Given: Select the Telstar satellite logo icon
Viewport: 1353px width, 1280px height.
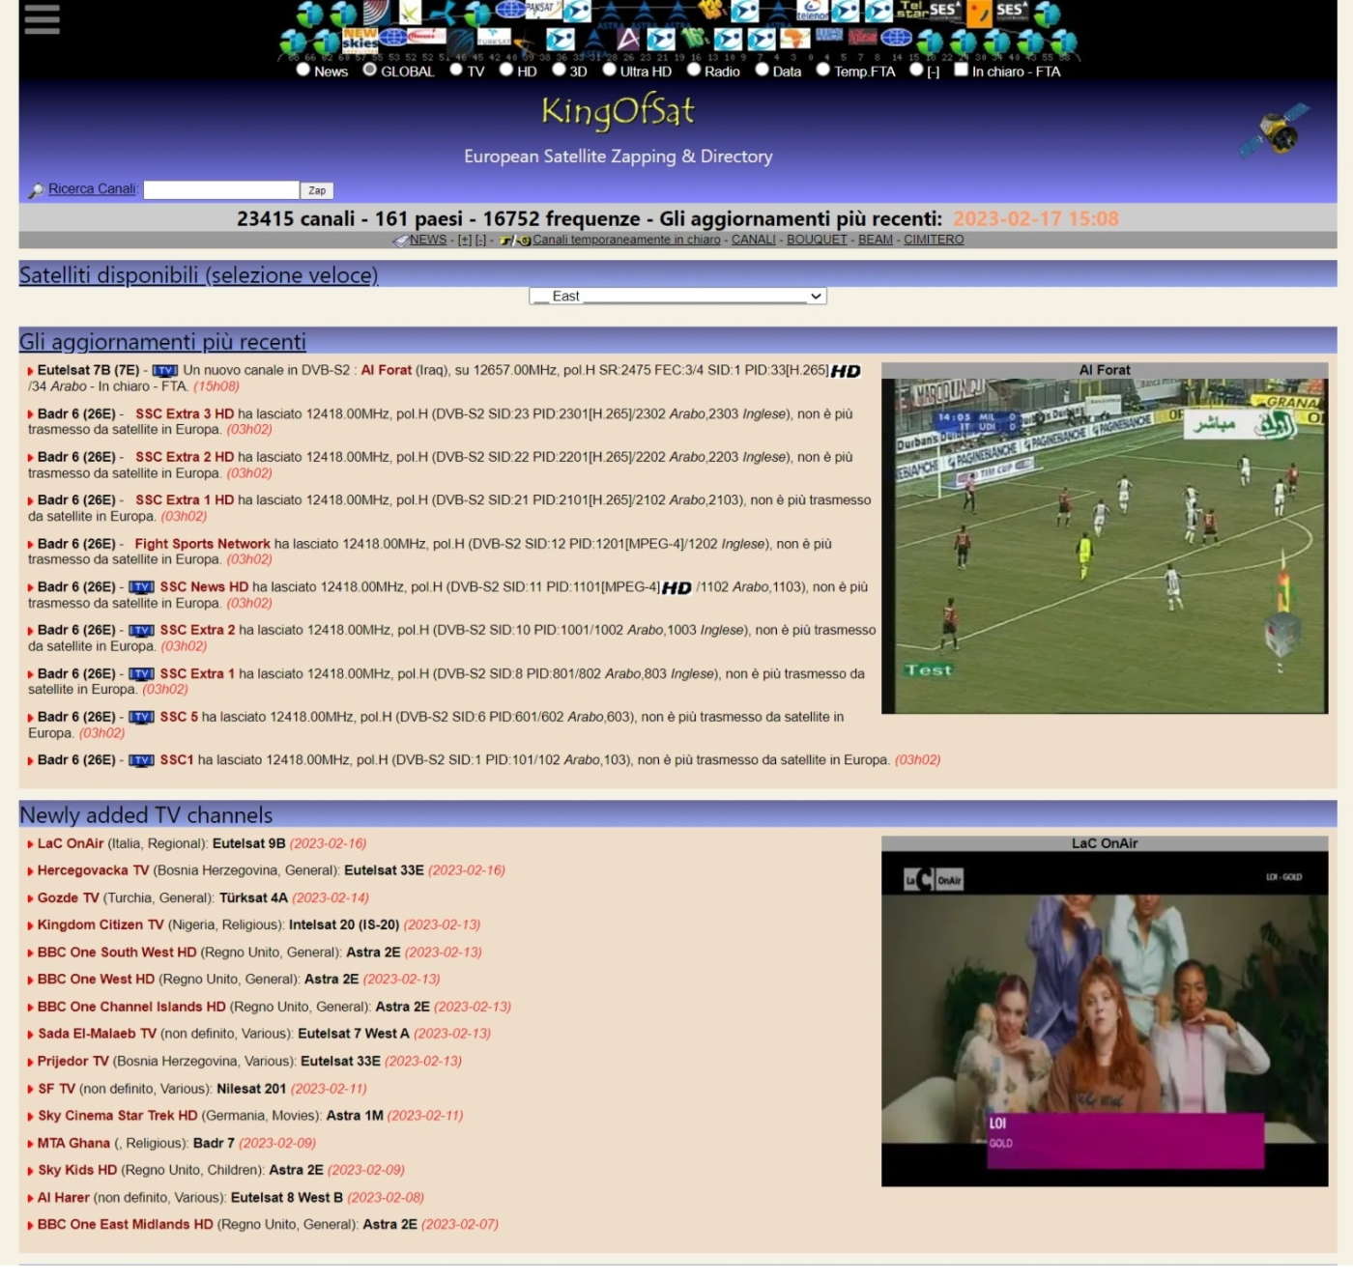Looking at the screenshot, I should [912, 10].
